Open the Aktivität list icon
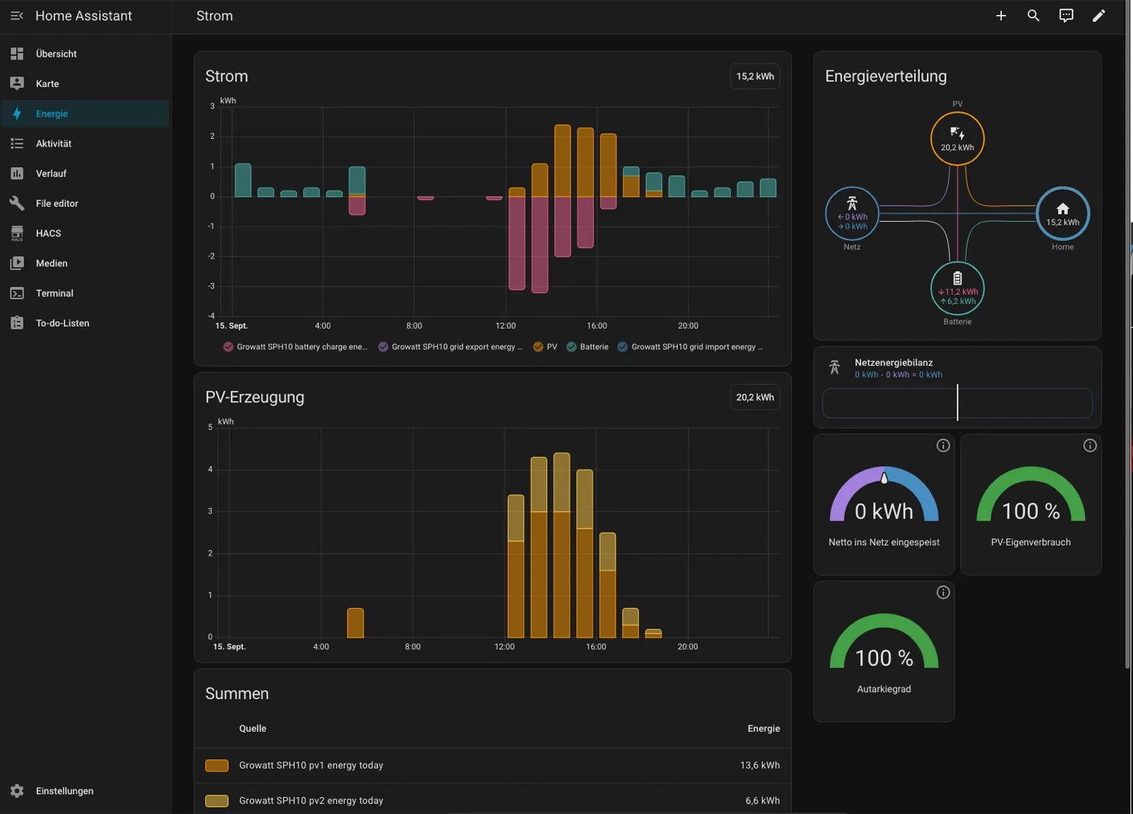This screenshot has width=1133, height=814. tap(17, 144)
